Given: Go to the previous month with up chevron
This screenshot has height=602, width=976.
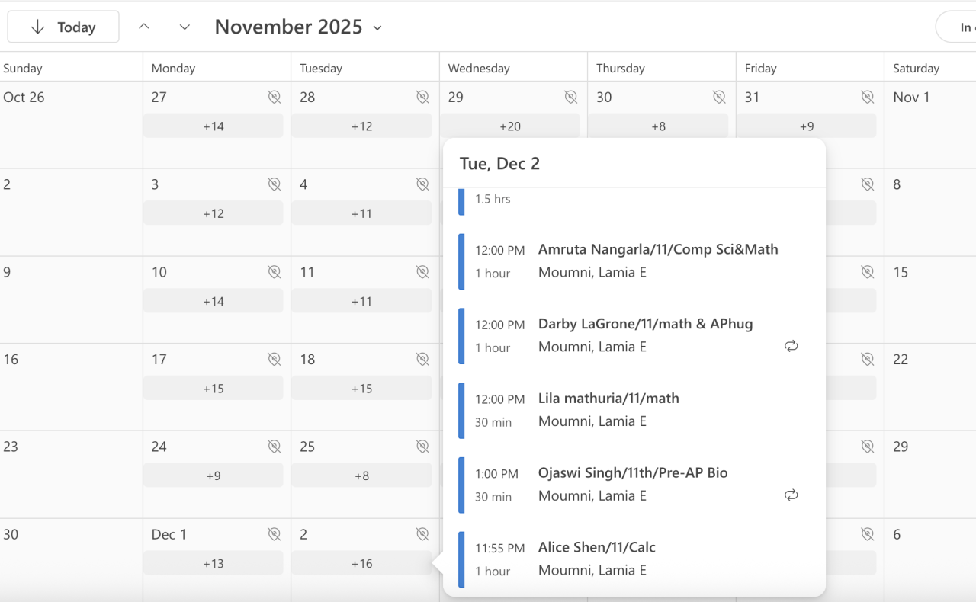Looking at the screenshot, I should (x=144, y=27).
